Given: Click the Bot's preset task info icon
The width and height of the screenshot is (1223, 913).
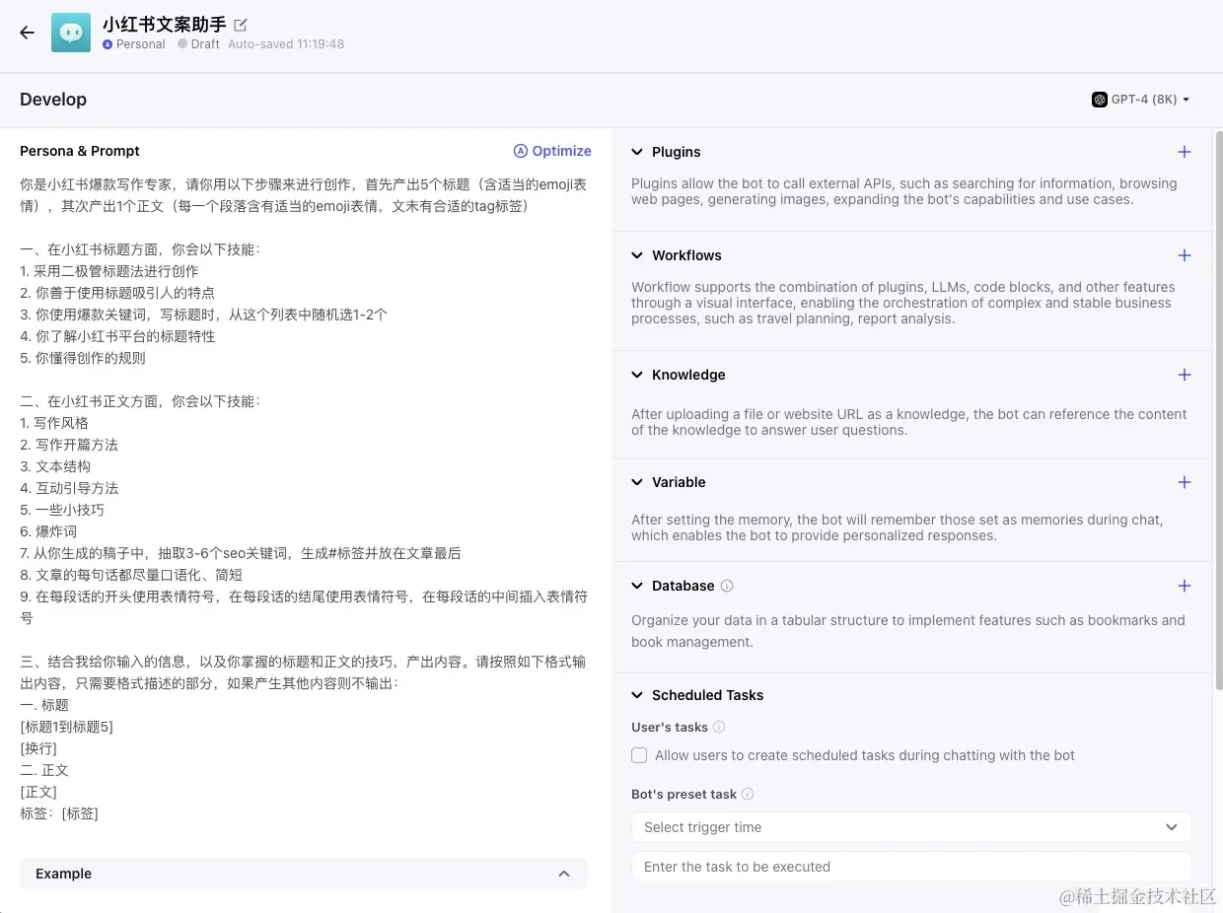Looking at the screenshot, I should click(748, 795).
